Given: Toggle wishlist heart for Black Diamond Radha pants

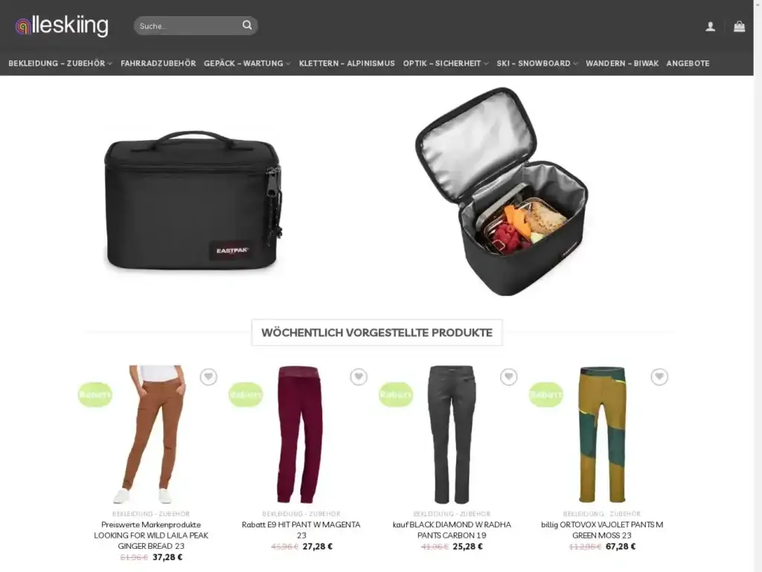Looking at the screenshot, I should [509, 376].
